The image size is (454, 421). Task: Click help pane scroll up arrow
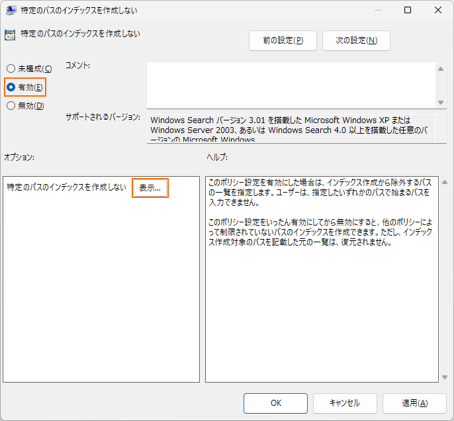pos(445,182)
